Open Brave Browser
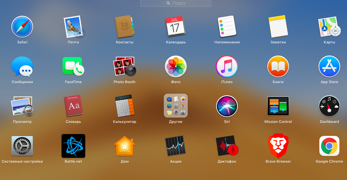 (278, 146)
